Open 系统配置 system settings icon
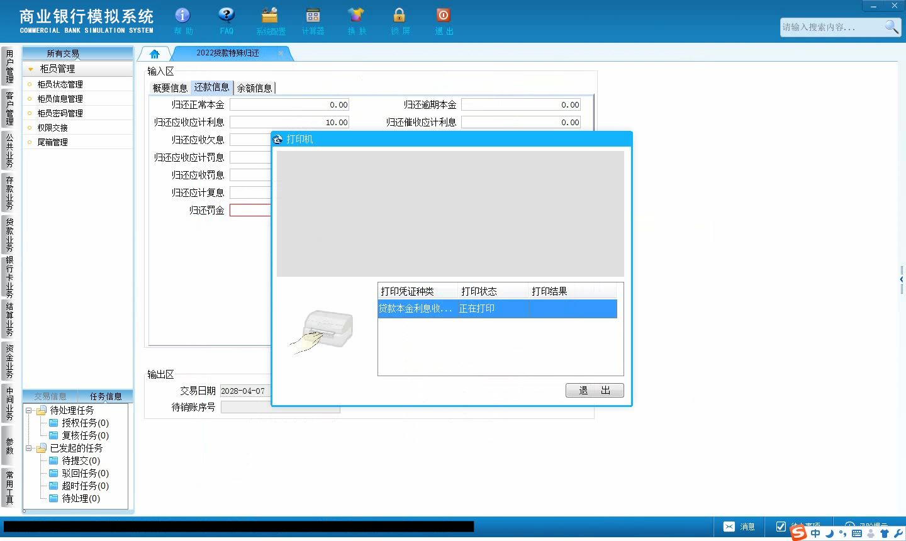The image size is (906, 541). 270,16
